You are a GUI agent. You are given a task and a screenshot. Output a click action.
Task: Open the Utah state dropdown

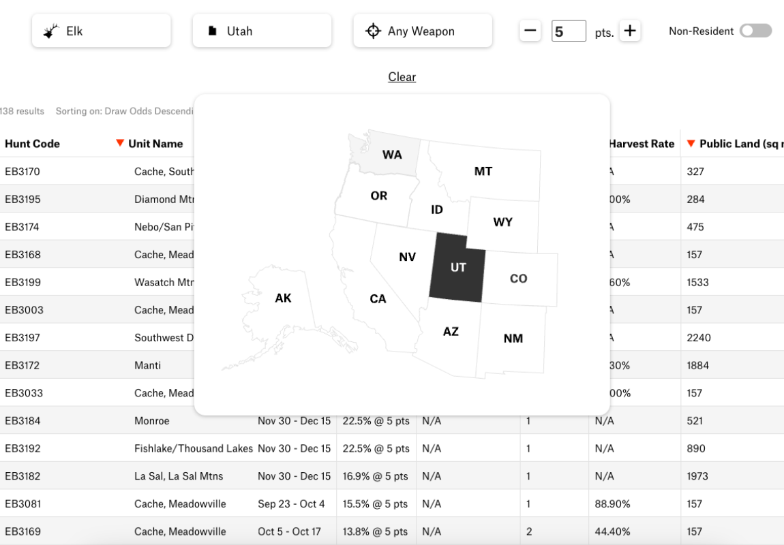[x=262, y=31]
